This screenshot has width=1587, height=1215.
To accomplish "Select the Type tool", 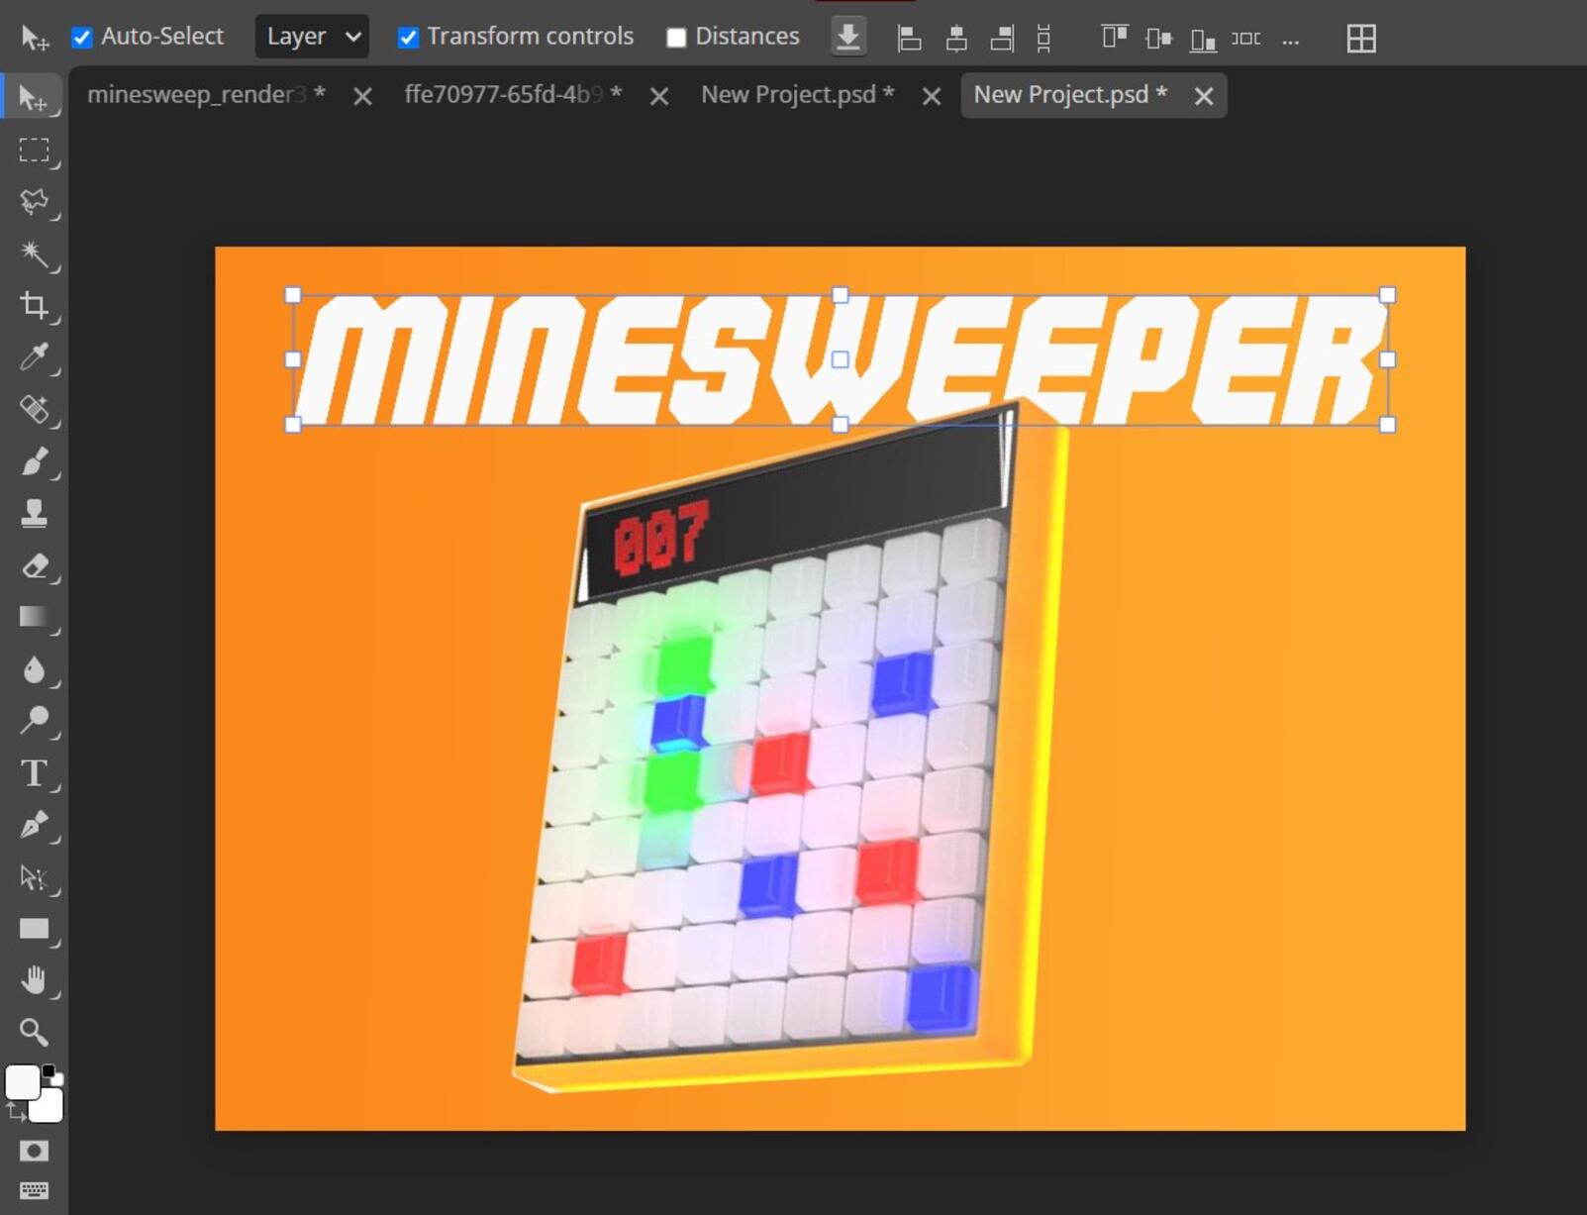I will click(x=34, y=772).
